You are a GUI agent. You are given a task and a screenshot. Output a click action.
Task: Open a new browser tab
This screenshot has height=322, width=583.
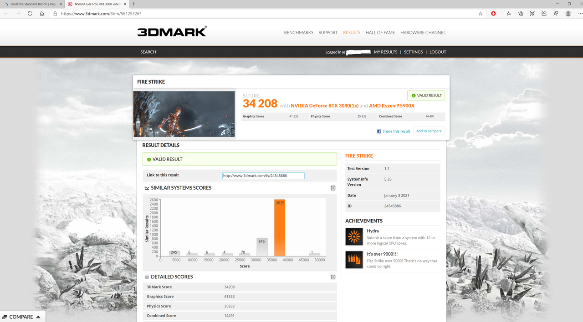point(133,4)
